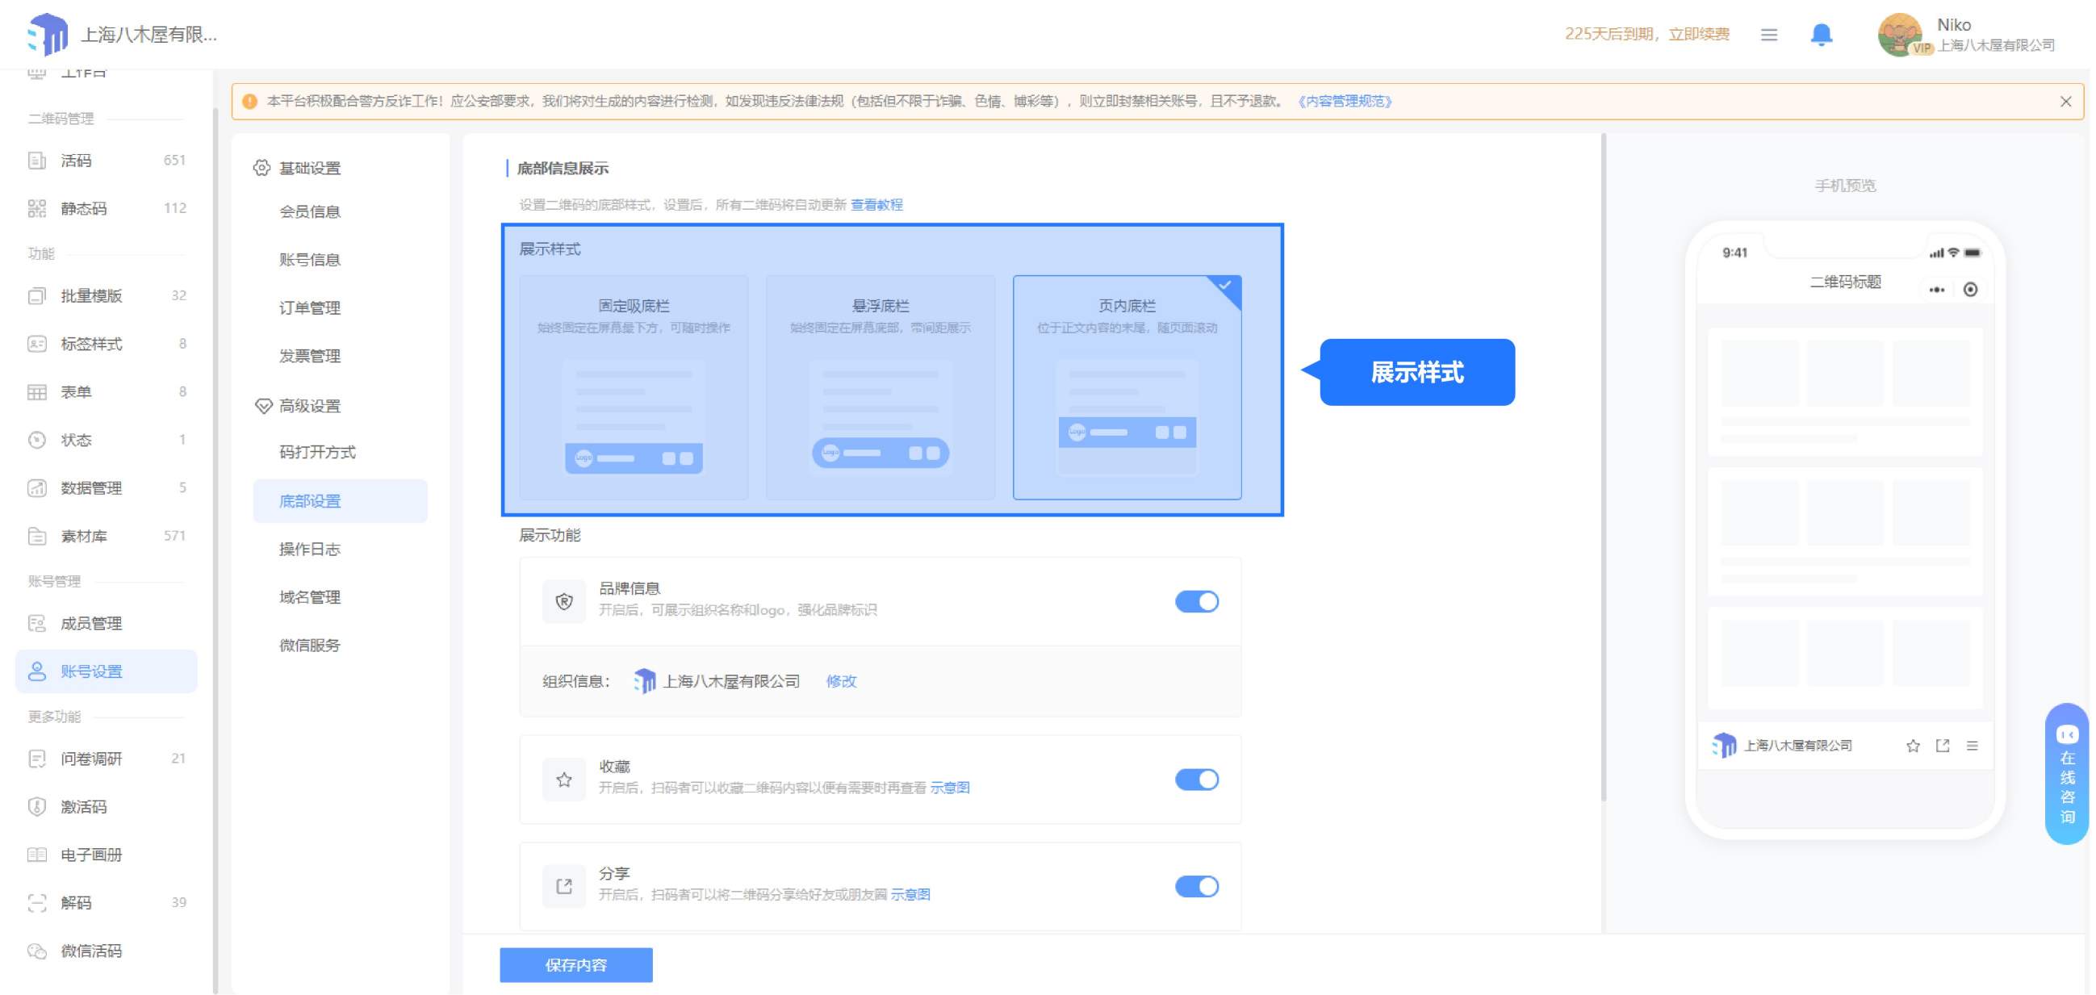The height and width of the screenshot is (995, 2096).
Task: Select 账号设置 in the sidebar
Action: [106, 671]
